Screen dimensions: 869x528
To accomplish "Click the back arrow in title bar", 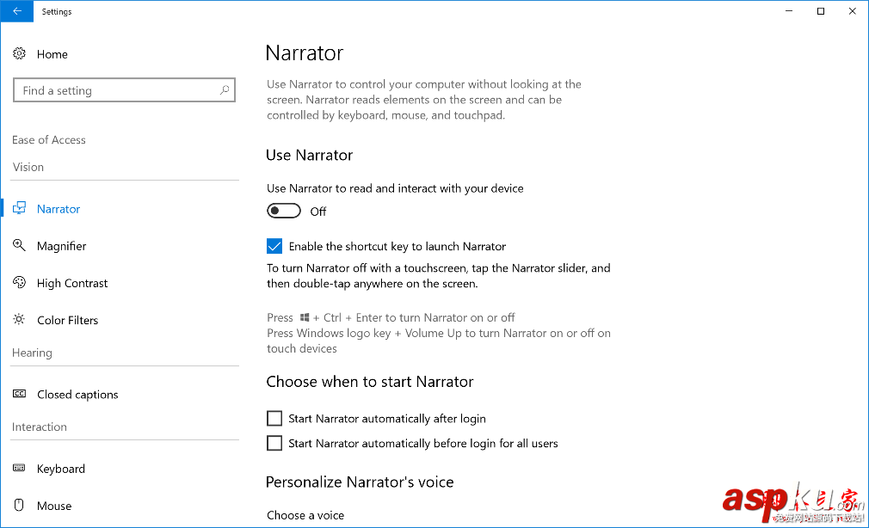I will tap(17, 11).
